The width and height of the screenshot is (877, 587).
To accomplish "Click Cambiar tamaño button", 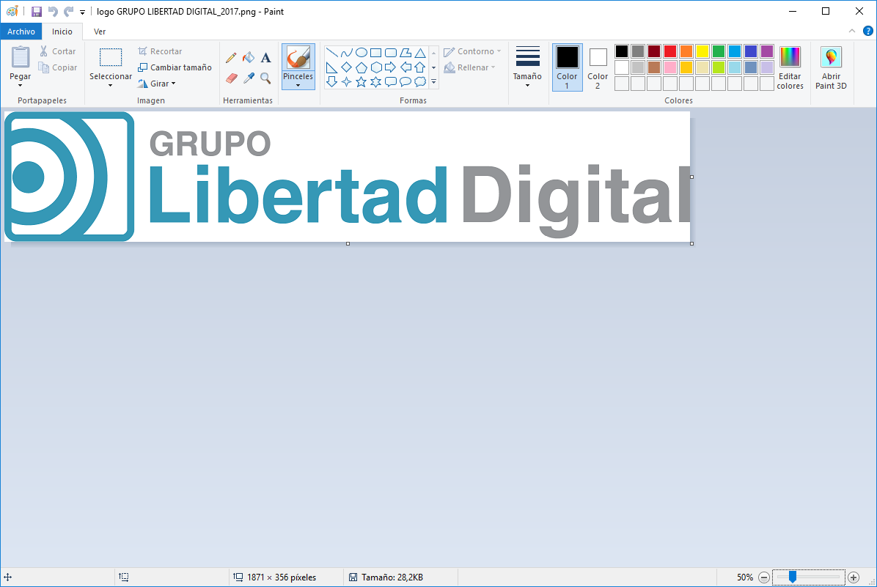I will point(175,67).
